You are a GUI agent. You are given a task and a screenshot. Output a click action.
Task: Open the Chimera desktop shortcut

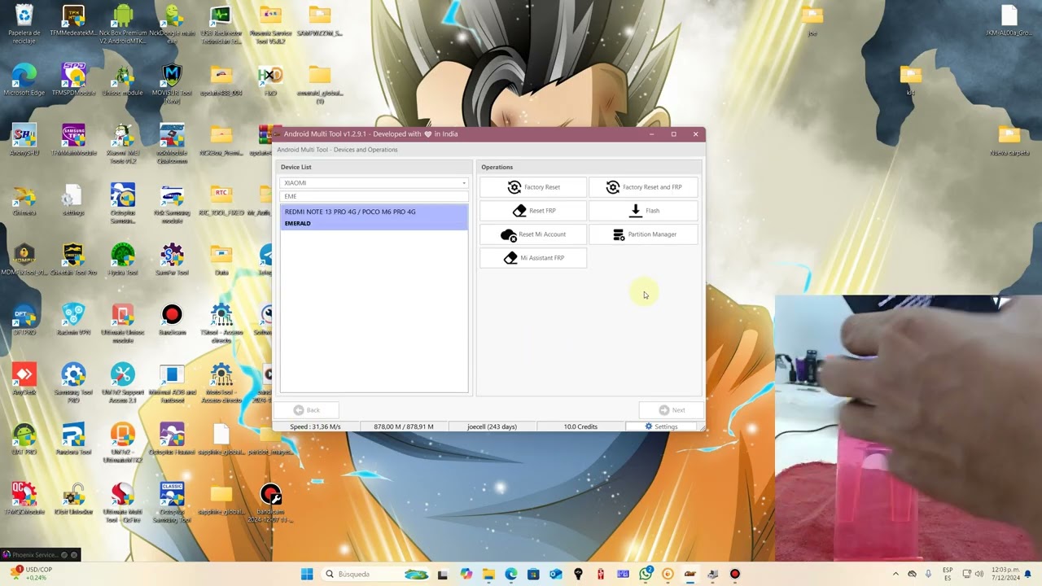click(x=24, y=200)
